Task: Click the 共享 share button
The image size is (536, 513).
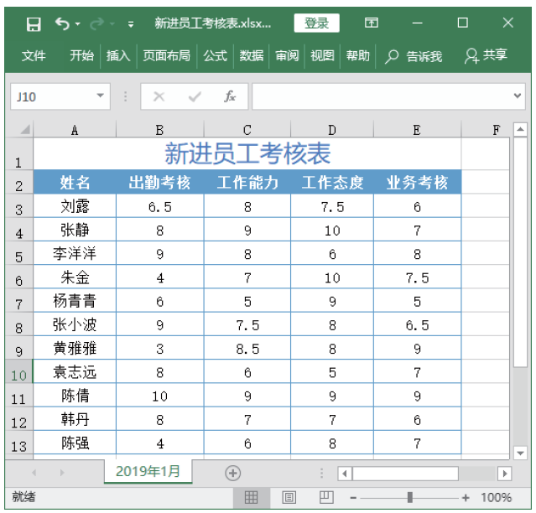Action: coord(486,55)
